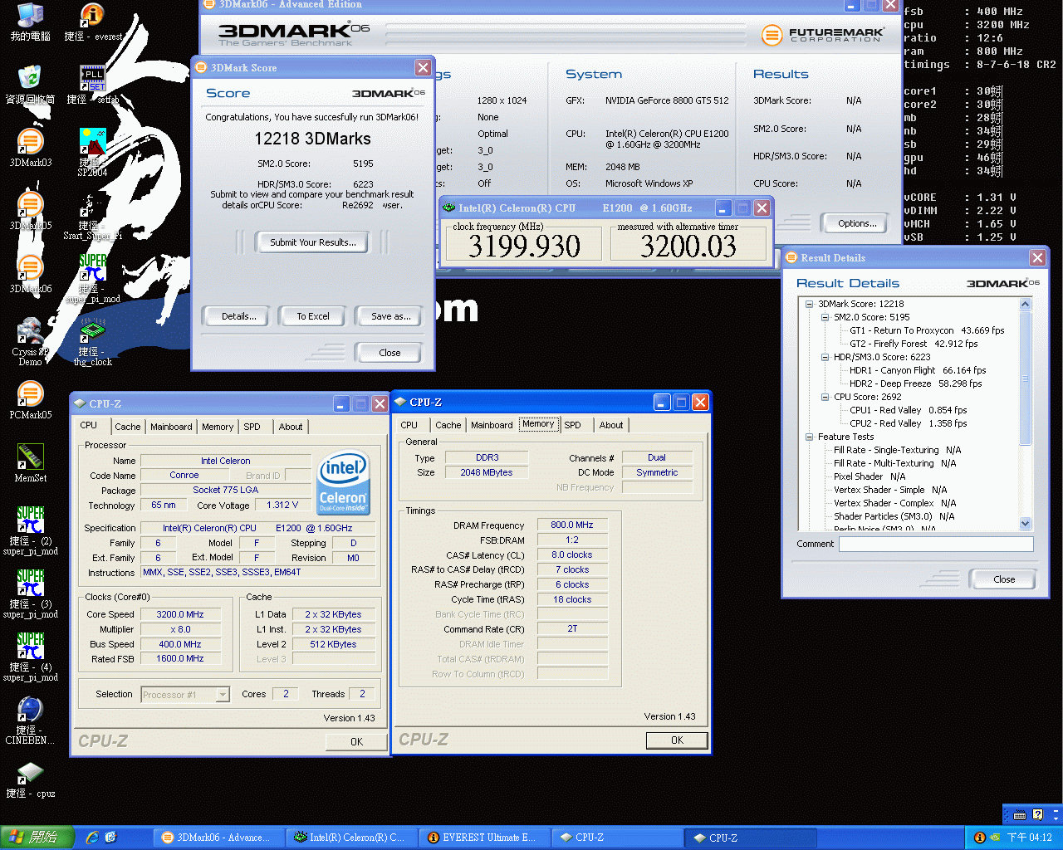Click the Submit Your Results button

point(313,242)
